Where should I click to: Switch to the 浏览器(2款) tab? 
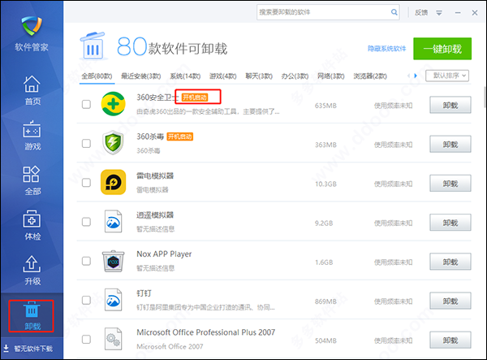pyautogui.click(x=370, y=76)
